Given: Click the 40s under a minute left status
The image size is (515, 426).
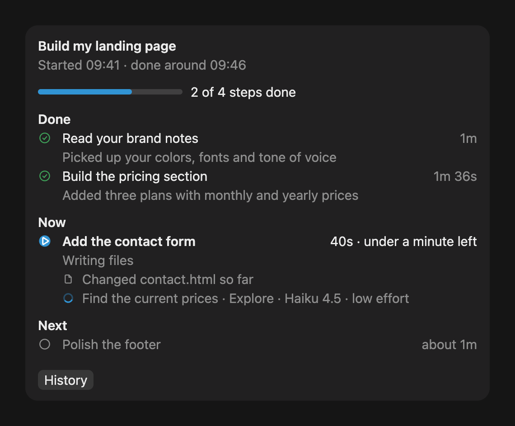Looking at the screenshot, I should point(403,241).
